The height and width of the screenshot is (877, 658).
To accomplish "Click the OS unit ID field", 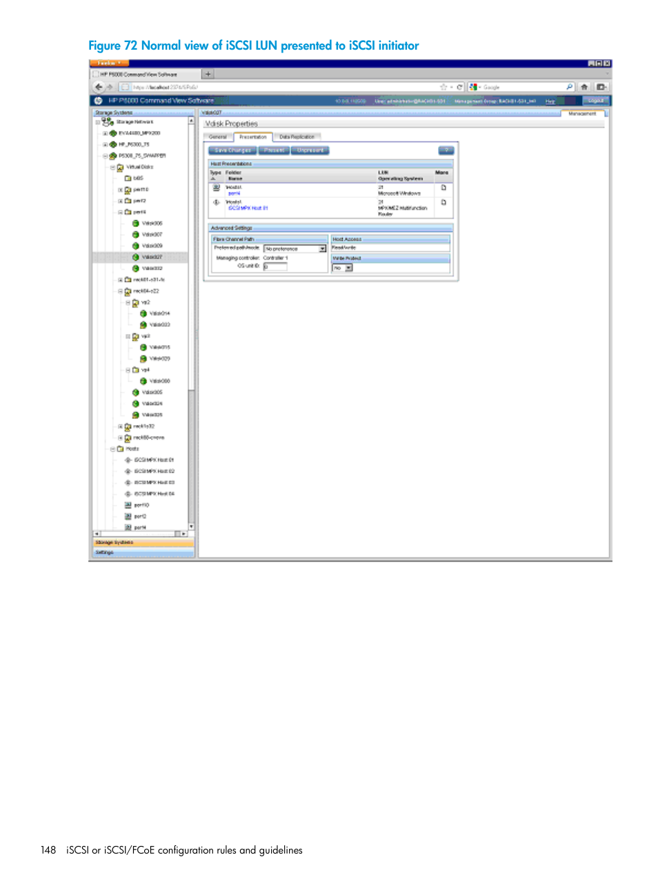I will 275,266.
